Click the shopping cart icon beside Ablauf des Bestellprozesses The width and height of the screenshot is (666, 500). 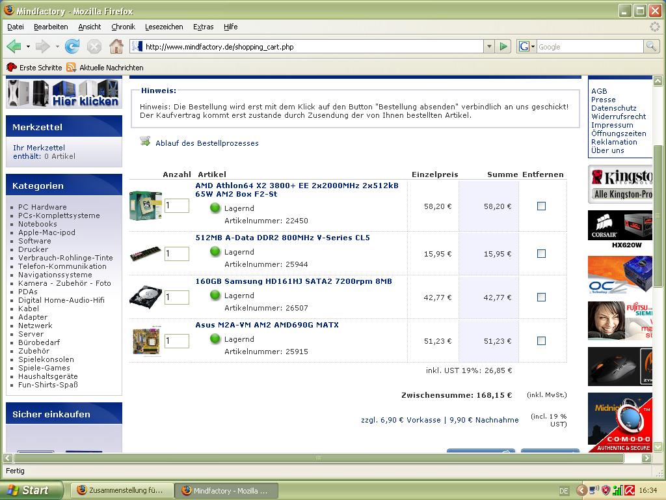point(145,141)
